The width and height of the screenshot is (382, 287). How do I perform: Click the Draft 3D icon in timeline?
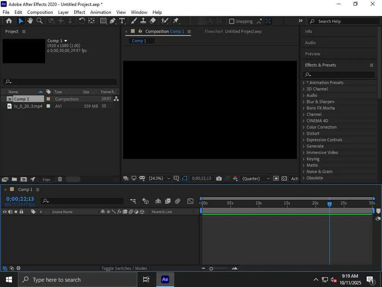click(145, 201)
